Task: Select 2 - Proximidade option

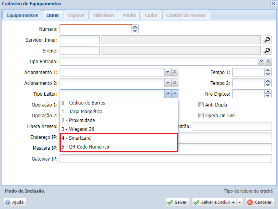Action: click(x=119, y=120)
